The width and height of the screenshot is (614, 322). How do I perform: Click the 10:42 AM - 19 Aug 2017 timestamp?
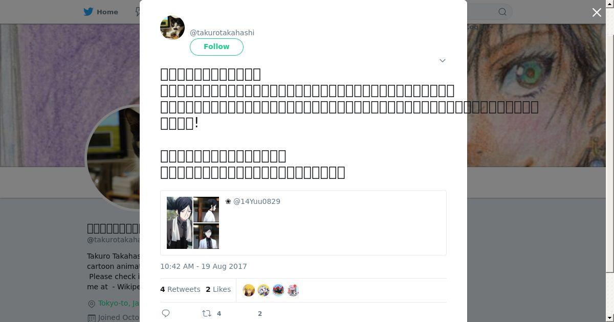tap(204, 266)
